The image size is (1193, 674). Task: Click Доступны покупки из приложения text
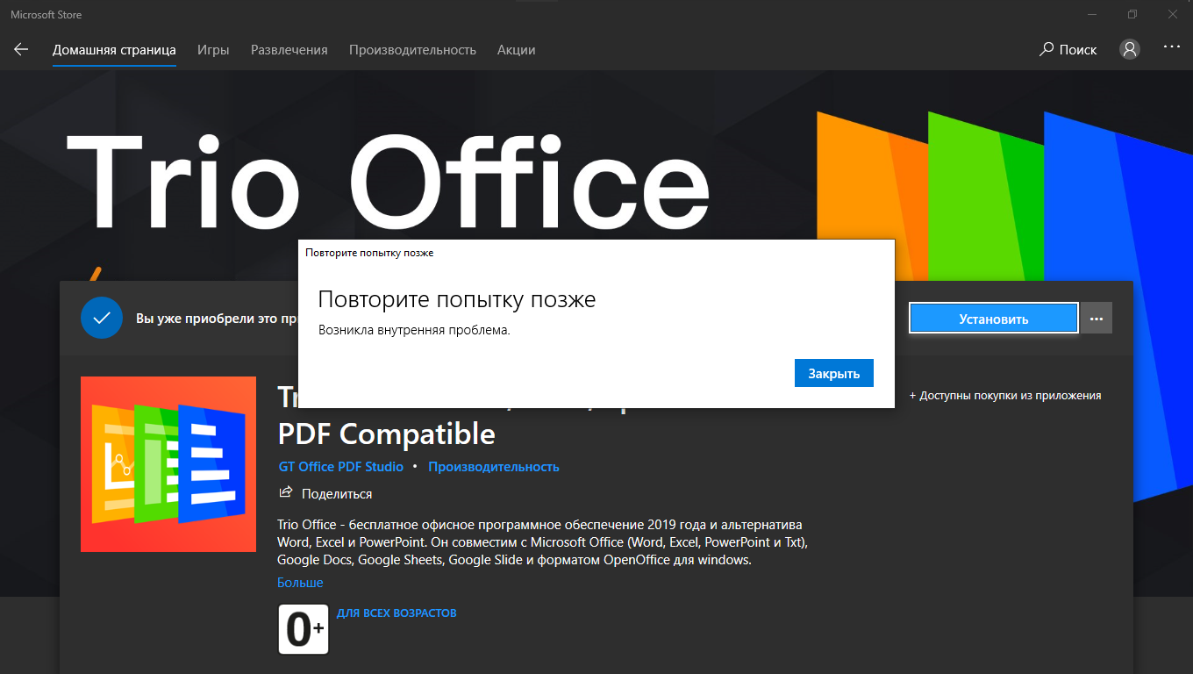point(1005,396)
